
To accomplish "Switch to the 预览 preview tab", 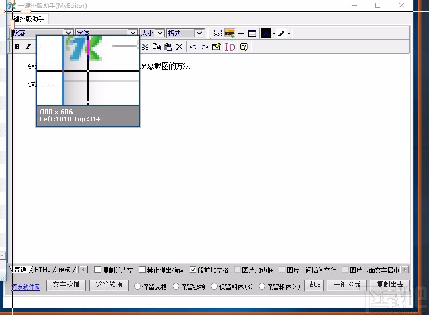I will [x=65, y=270].
